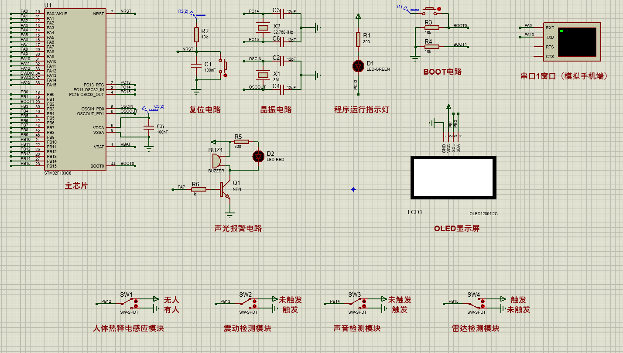Click the 震动检测模块 label

(x=247, y=328)
